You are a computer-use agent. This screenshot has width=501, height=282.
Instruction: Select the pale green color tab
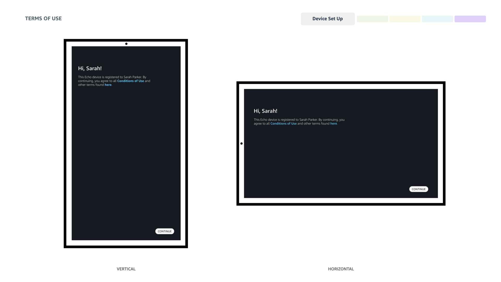coord(372,19)
